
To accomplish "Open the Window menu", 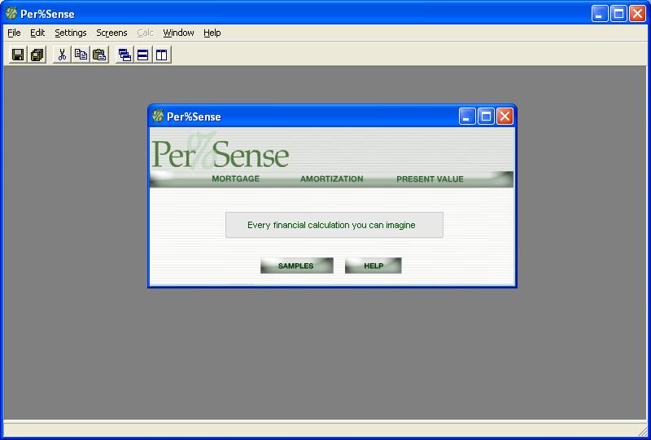I will [x=178, y=33].
